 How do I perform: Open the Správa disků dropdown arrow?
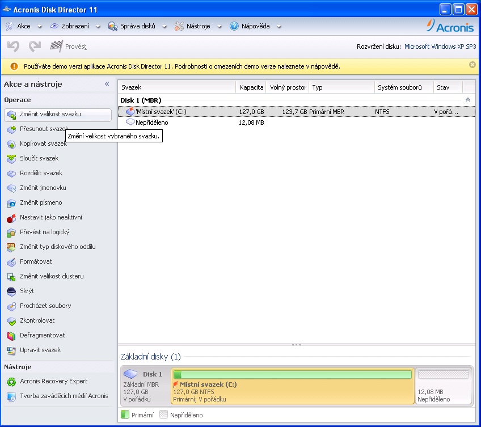(164, 27)
